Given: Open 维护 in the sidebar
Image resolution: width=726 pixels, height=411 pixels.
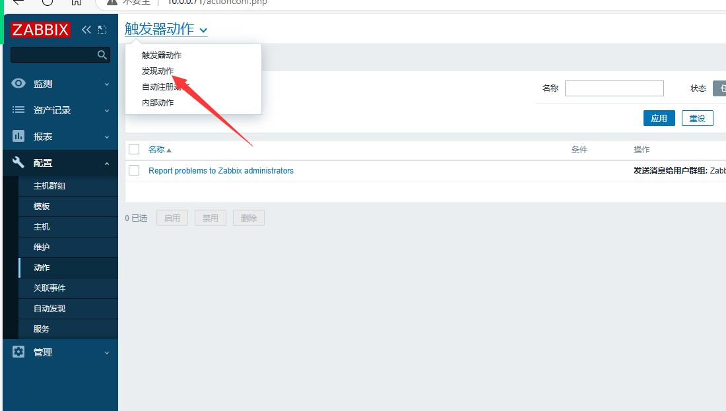Looking at the screenshot, I should tap(69, 247).
